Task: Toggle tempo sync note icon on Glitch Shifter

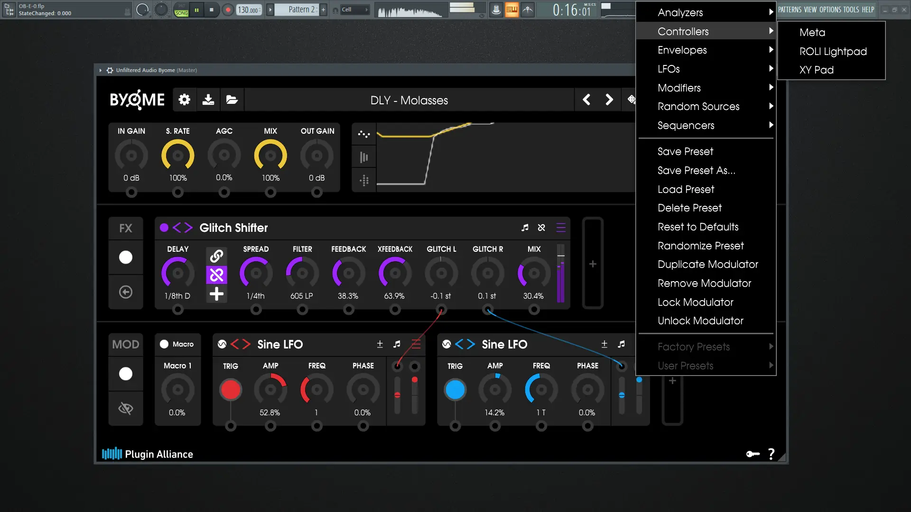Action: pos(525,228)
